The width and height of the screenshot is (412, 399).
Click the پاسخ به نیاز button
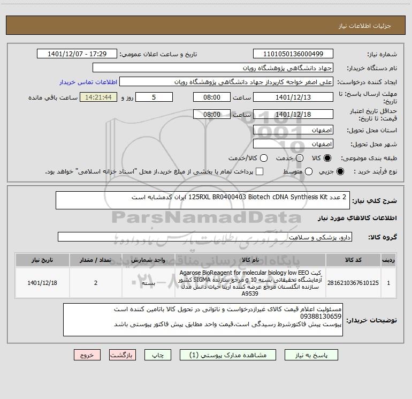click(311, 355)
